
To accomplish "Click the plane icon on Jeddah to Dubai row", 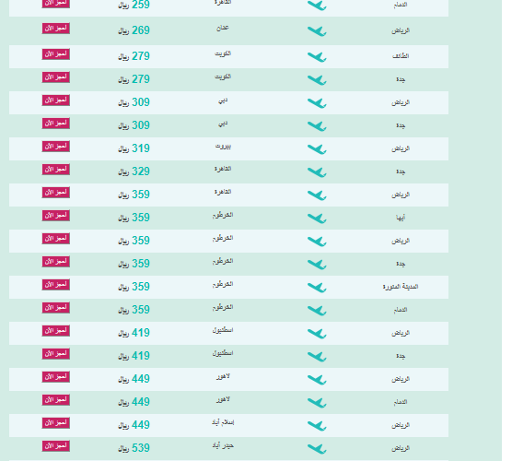I will tap(317, 126).
